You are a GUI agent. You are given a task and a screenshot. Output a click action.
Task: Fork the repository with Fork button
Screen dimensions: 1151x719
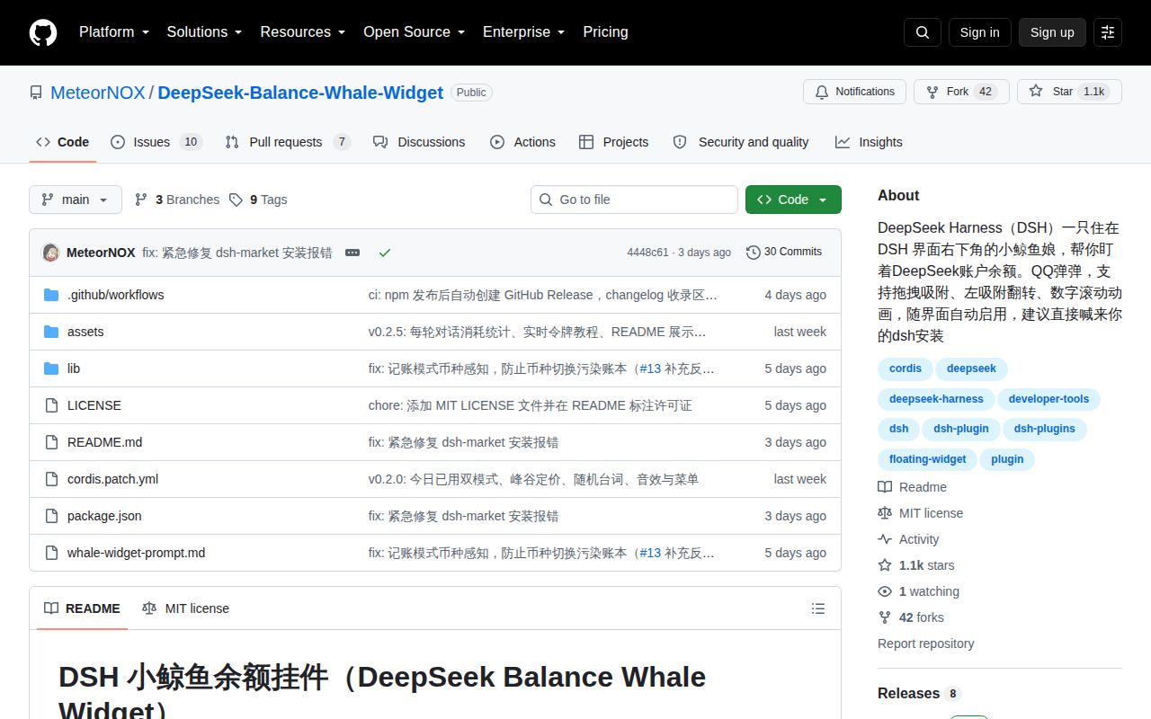[x=961, y=92]
